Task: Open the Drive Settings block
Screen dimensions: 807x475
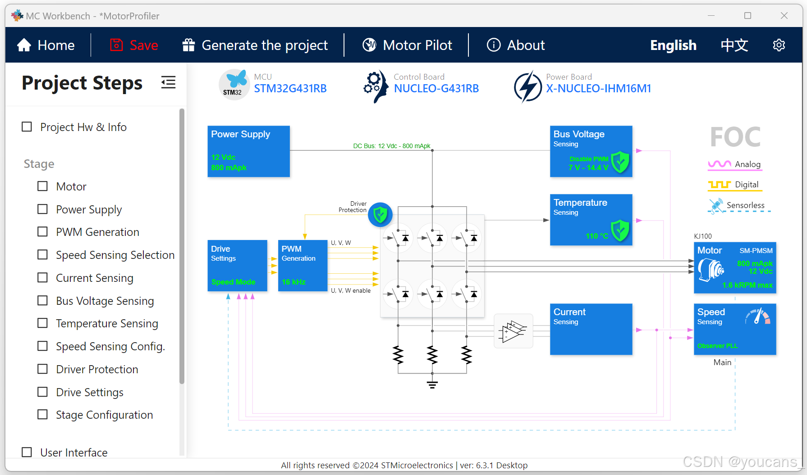Action: tap(237, 266)
